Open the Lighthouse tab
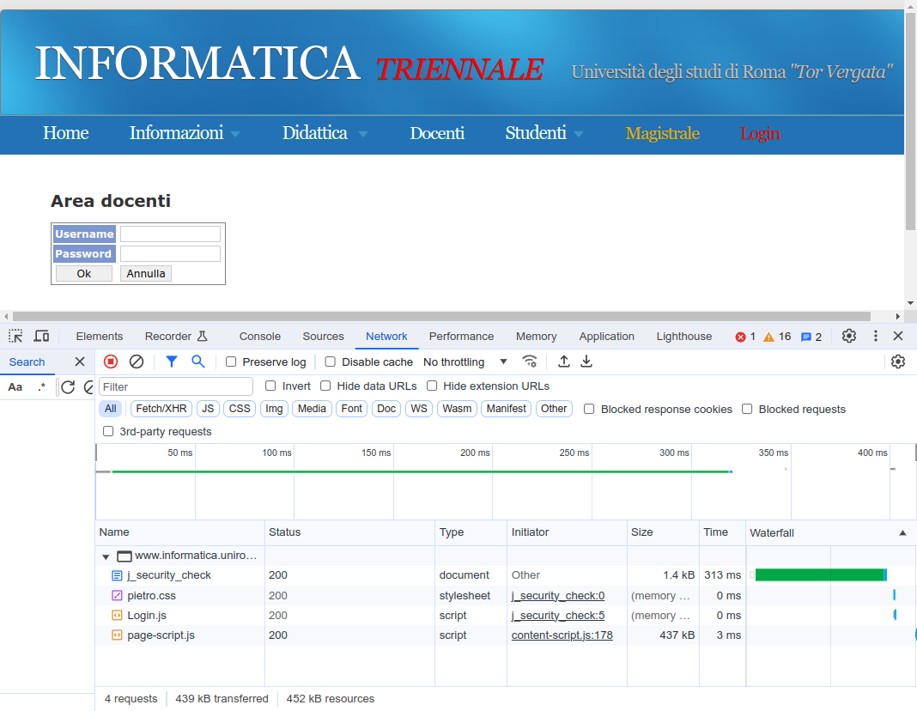917x711 pixels. tap(683, 337)
